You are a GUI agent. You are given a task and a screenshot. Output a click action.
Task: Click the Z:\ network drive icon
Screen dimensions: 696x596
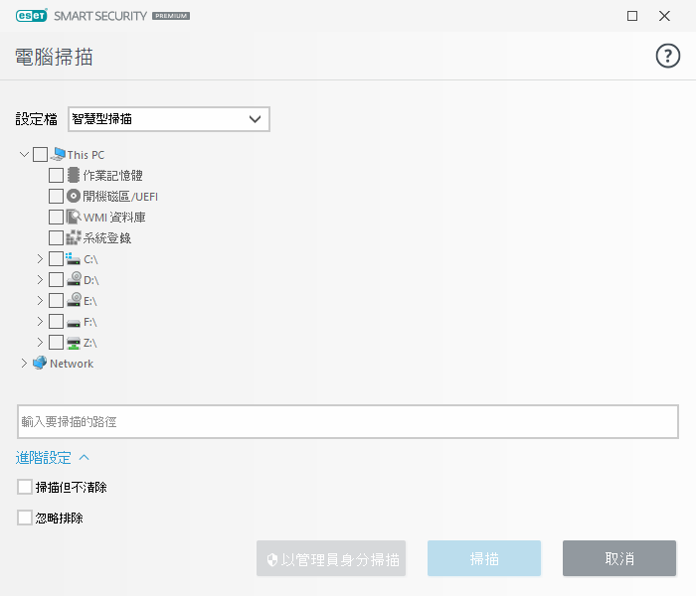73,342
